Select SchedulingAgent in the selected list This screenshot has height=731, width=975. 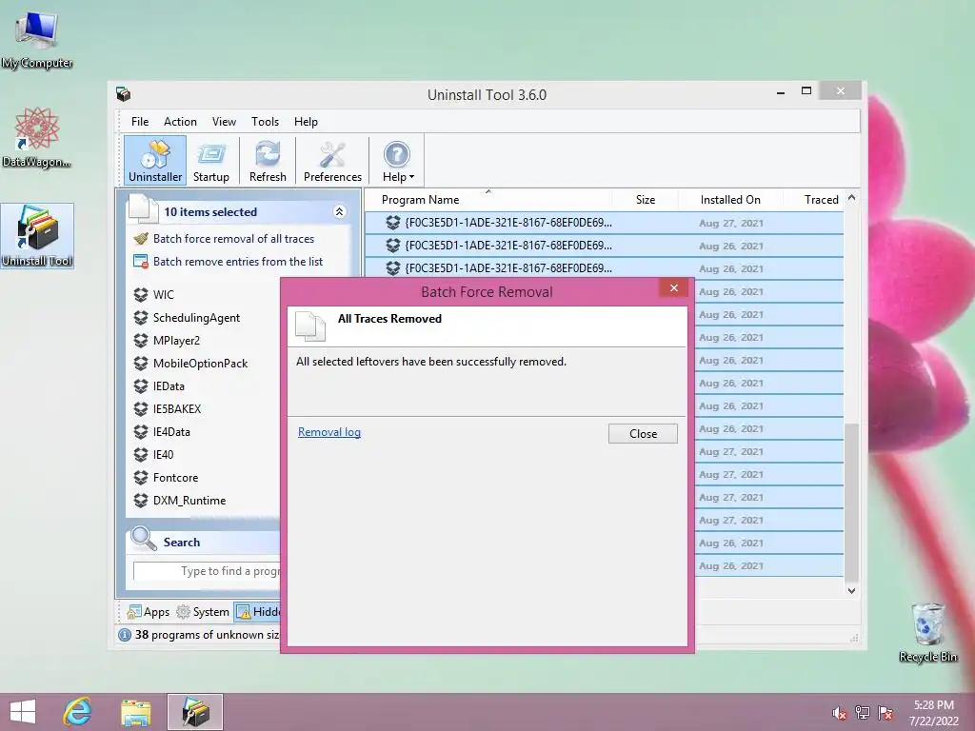point(196,318)
